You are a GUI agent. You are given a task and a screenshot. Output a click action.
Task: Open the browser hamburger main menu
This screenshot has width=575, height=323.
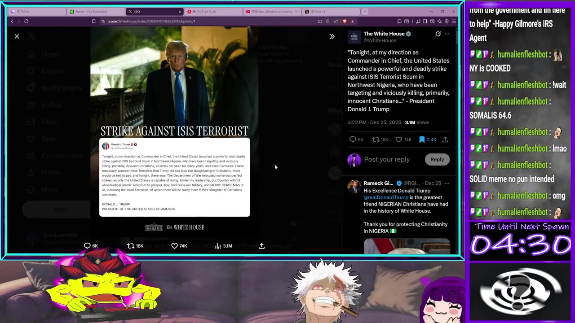[454, 21]
